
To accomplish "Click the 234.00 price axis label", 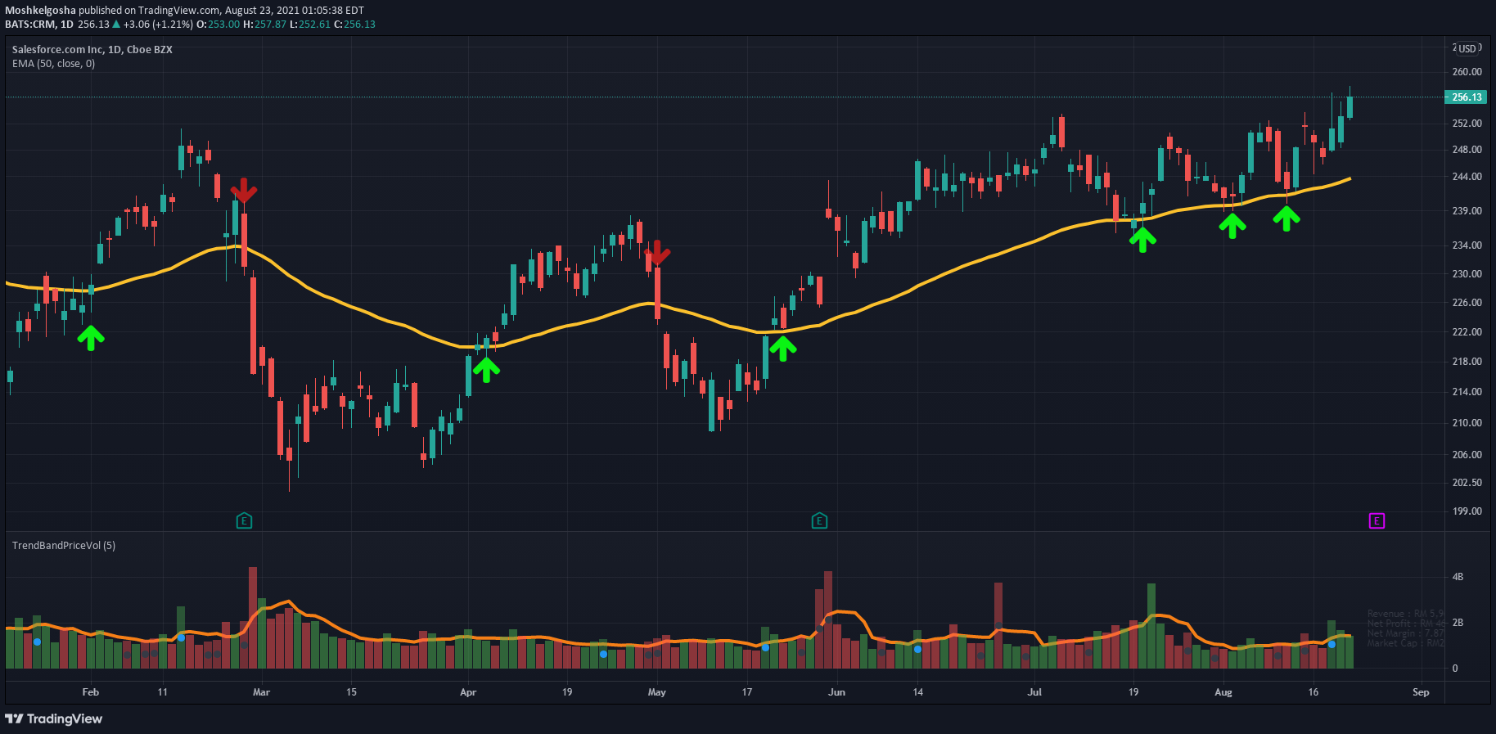I will click(x=1467, y=245).
